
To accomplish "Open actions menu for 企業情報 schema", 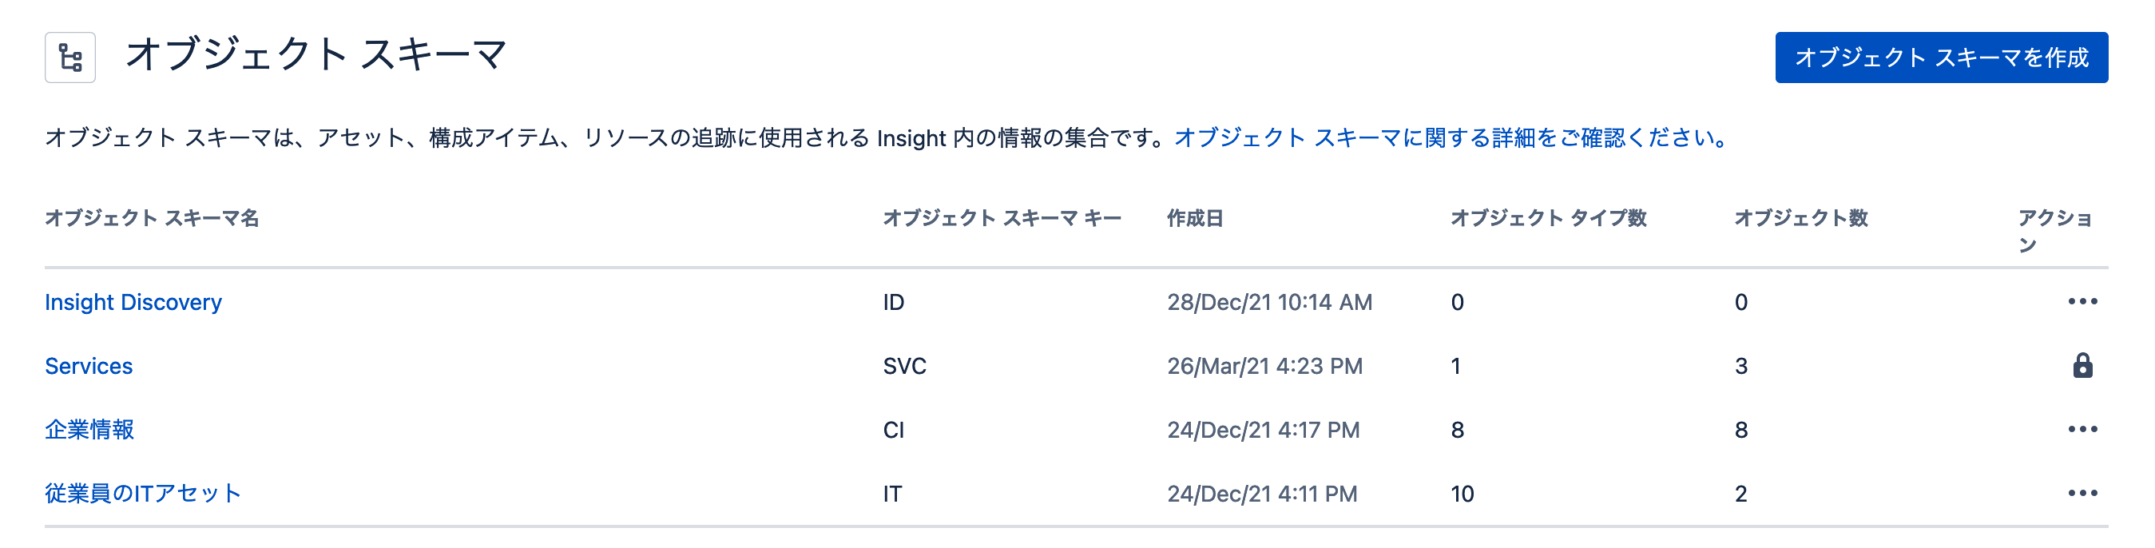I will 2082,429.
